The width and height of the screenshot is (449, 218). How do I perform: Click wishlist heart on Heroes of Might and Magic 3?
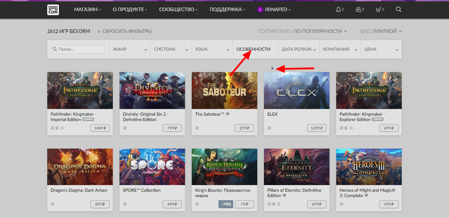(x=366, y=196)
